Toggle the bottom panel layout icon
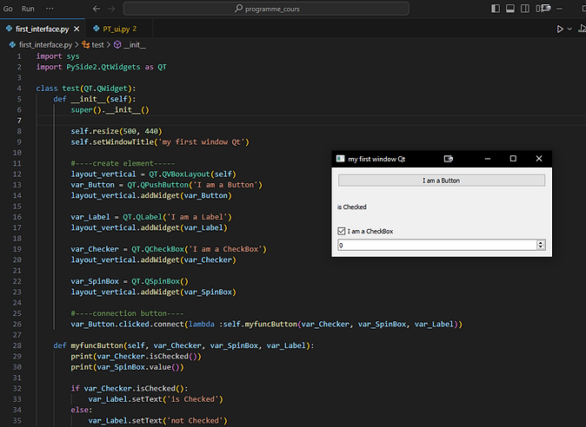Screen dimensions: 586x427 (x=510, y=9)
